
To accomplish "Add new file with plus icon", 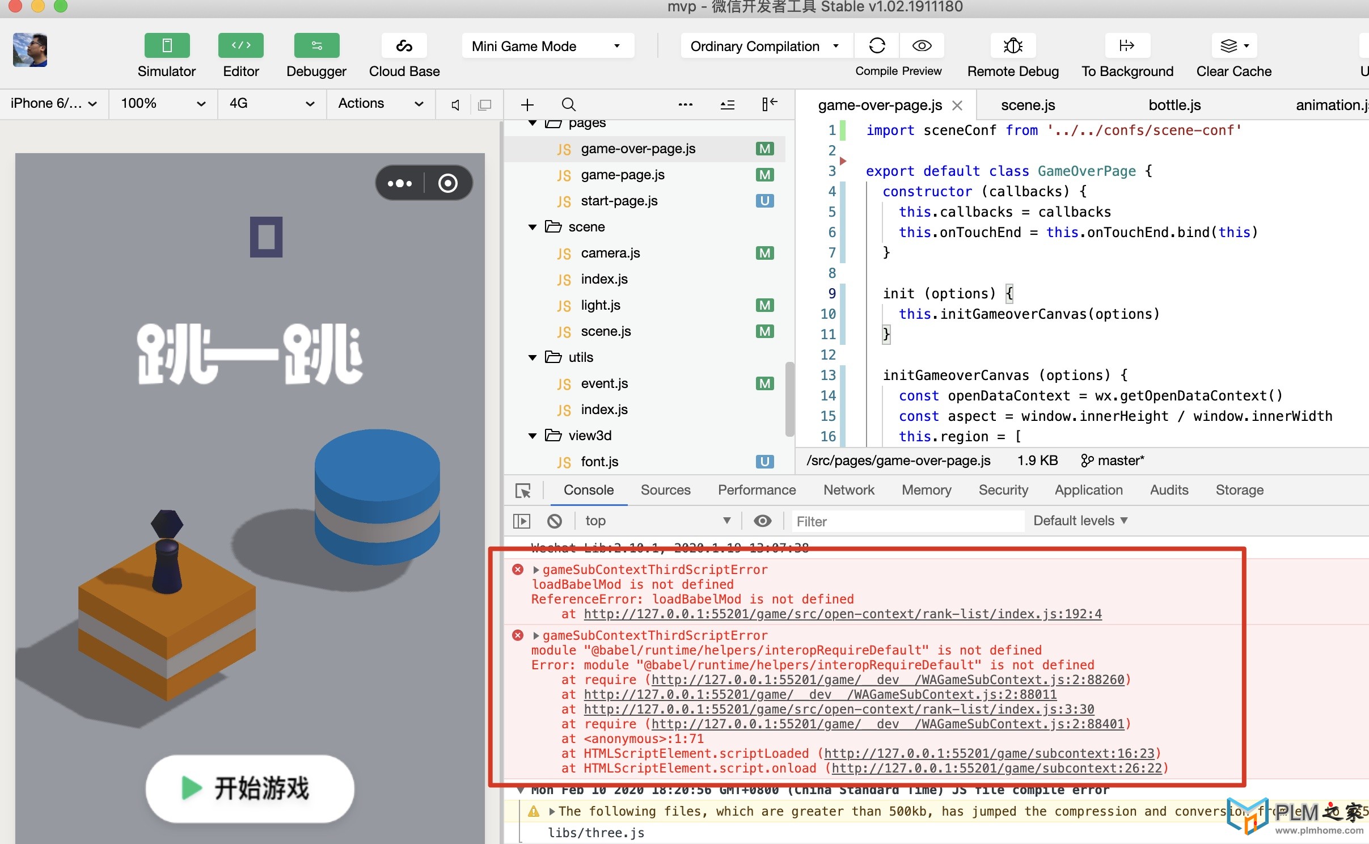I will tap(527, 104).
